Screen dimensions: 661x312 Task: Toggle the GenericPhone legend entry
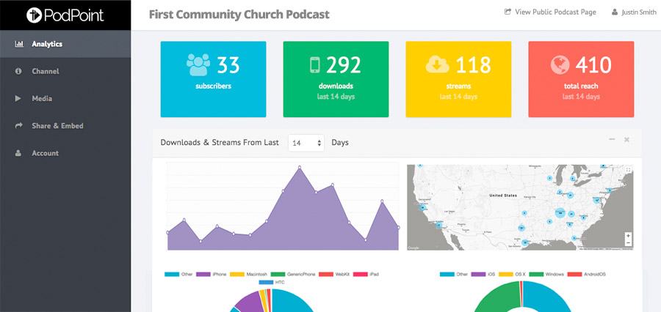point(293,274)
